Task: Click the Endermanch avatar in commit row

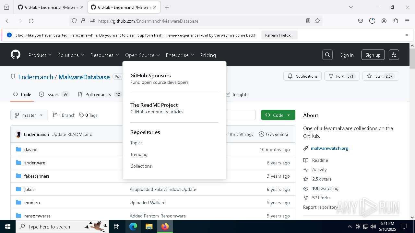Action: pos(18,134)
